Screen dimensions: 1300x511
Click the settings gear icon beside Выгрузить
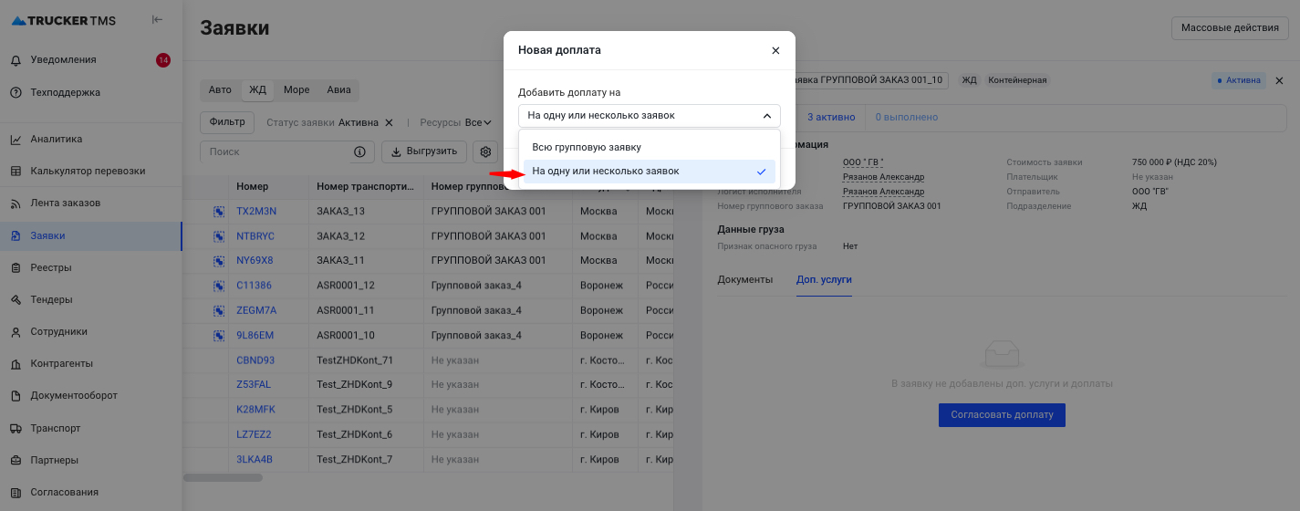(486, 152)
